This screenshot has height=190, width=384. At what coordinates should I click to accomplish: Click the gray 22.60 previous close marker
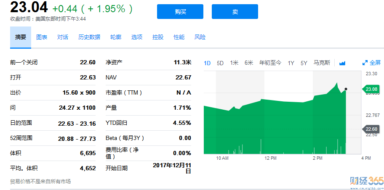pos(371,129)
